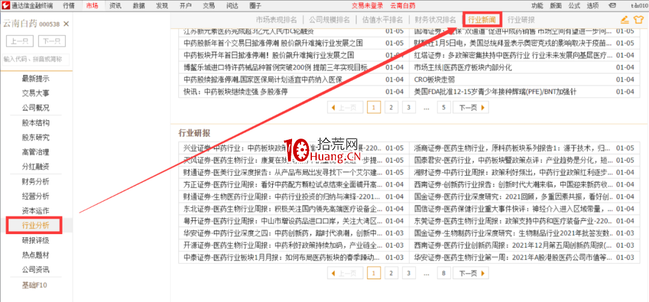Go to page 8 of industry research reports
The image size is (649, 302).
click(443, 273)
